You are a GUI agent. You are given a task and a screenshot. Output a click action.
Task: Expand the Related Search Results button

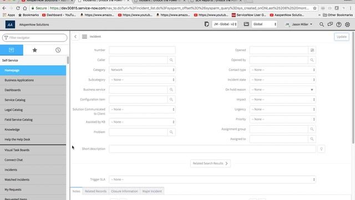210,163
